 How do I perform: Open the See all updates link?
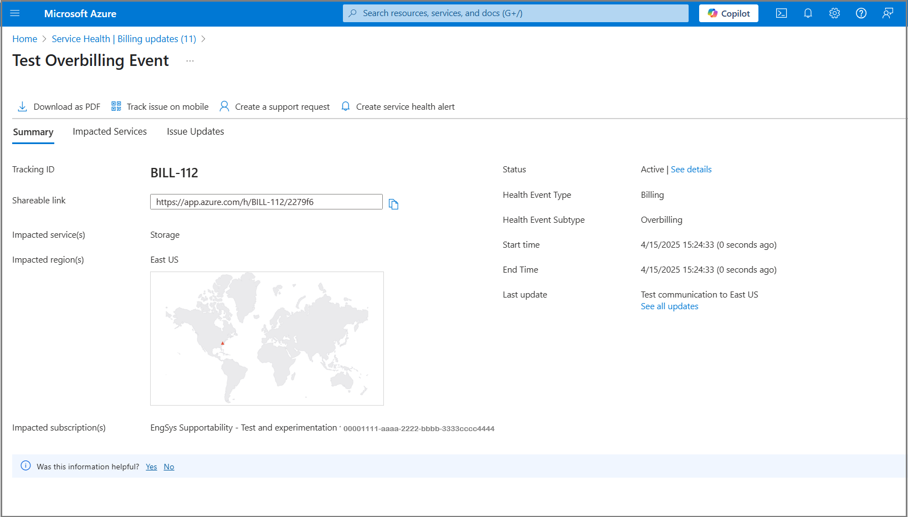click(669, 306)
